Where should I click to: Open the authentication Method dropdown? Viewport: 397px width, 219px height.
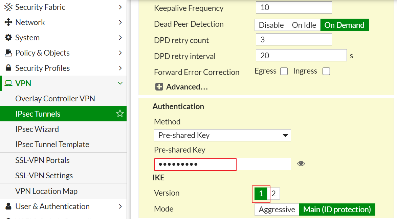[222, 135]
